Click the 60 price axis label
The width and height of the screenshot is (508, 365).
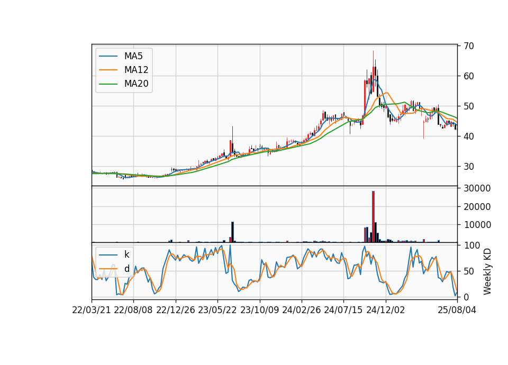click(469, 76)
